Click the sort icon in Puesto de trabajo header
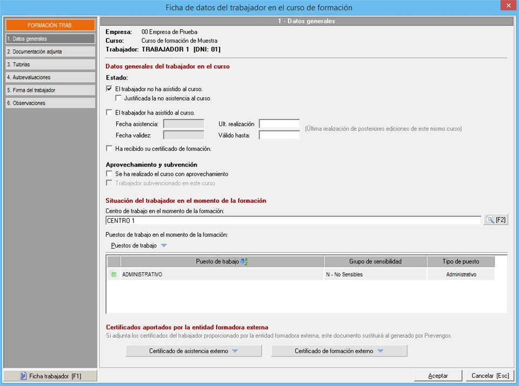 [x=244, y=262]
